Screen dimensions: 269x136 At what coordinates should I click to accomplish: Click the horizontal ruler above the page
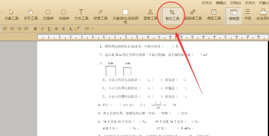coord(153,37)
